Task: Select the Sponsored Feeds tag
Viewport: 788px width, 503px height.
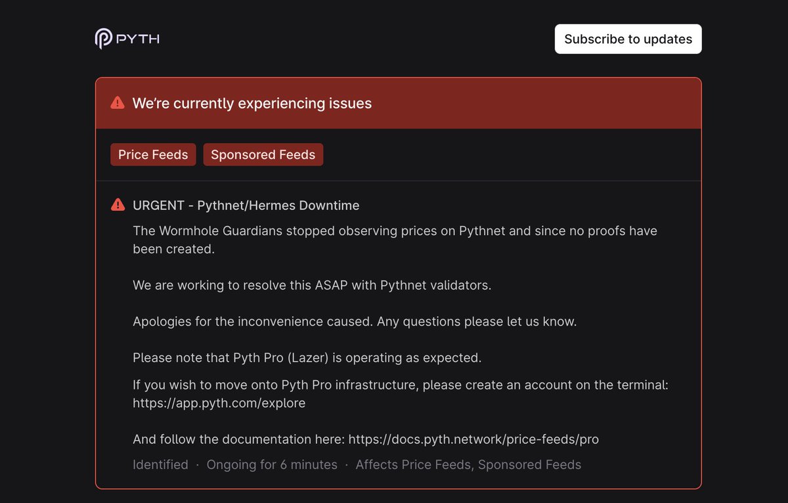Action: [263, 154]
